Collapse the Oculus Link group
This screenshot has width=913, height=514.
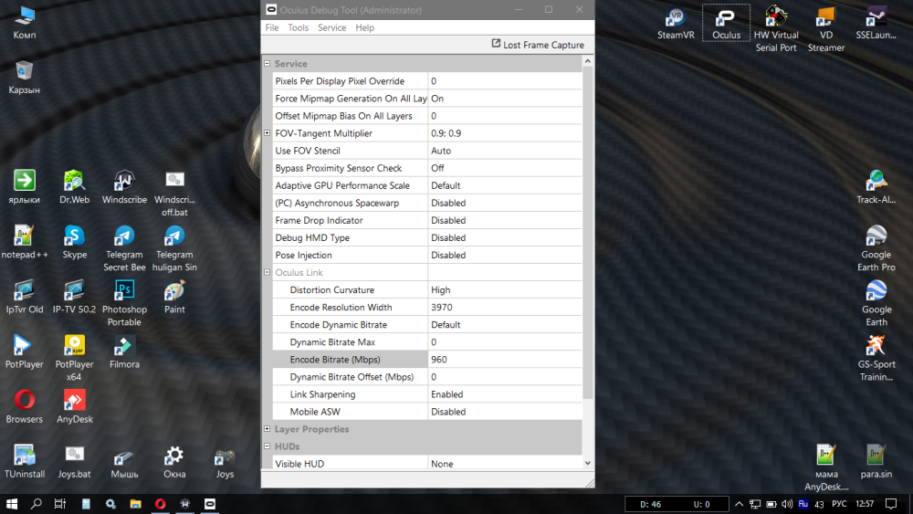pyautogui.click(x=268, y=272)
